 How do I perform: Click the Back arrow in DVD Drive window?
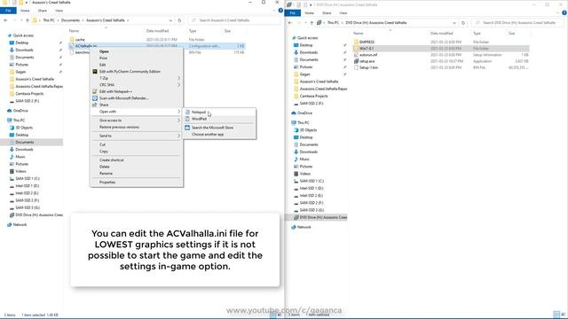[290, 23]
